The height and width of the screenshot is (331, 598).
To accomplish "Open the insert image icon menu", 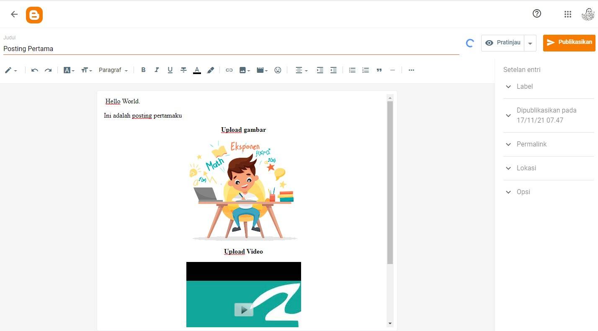I will click(x=245, y=70).
